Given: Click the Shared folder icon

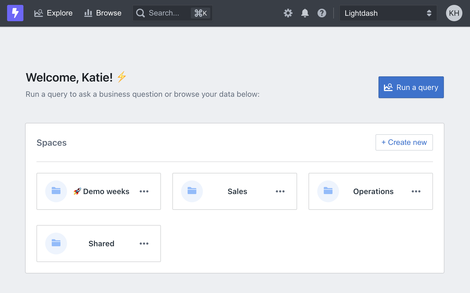Looking at the screenshot, I should click(56, 244).
